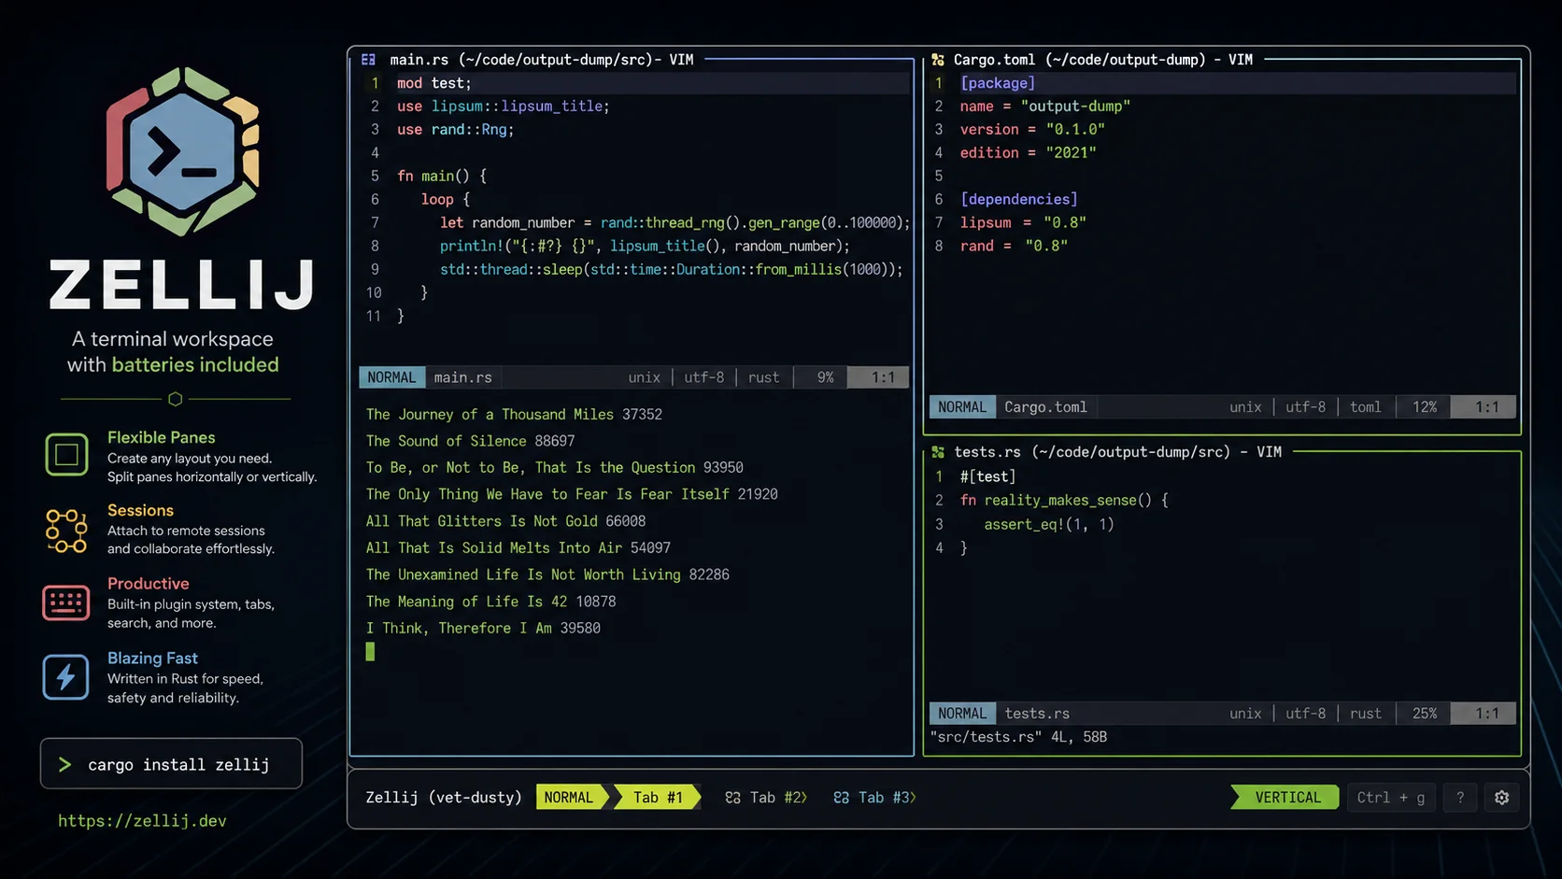Click the NORMAL mode label in Cargo.toml status line

962,407
